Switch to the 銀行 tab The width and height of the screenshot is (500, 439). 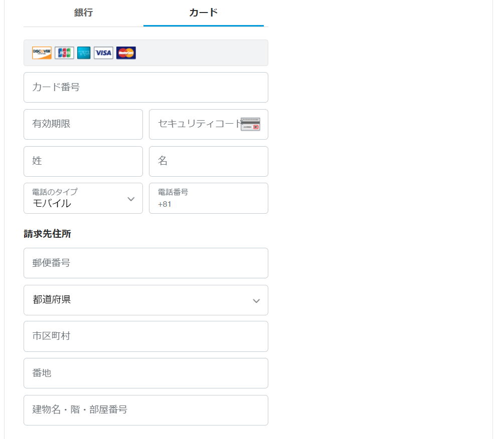click(83, 13)
